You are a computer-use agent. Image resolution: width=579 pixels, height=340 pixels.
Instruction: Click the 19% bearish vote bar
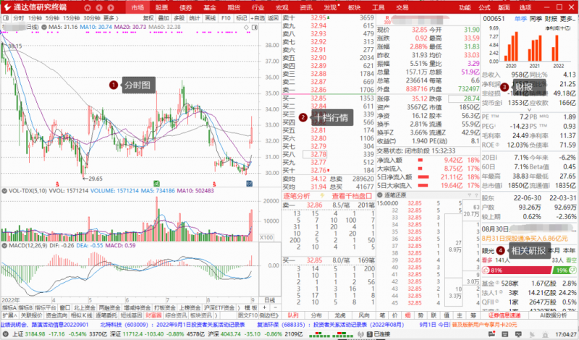[565, 271]
